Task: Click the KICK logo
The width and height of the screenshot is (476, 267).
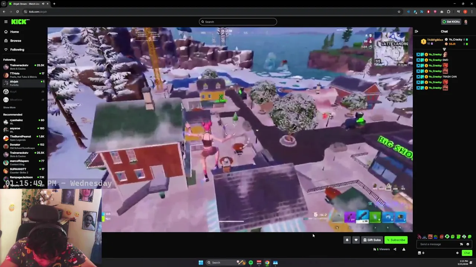Action: (20, 22)
